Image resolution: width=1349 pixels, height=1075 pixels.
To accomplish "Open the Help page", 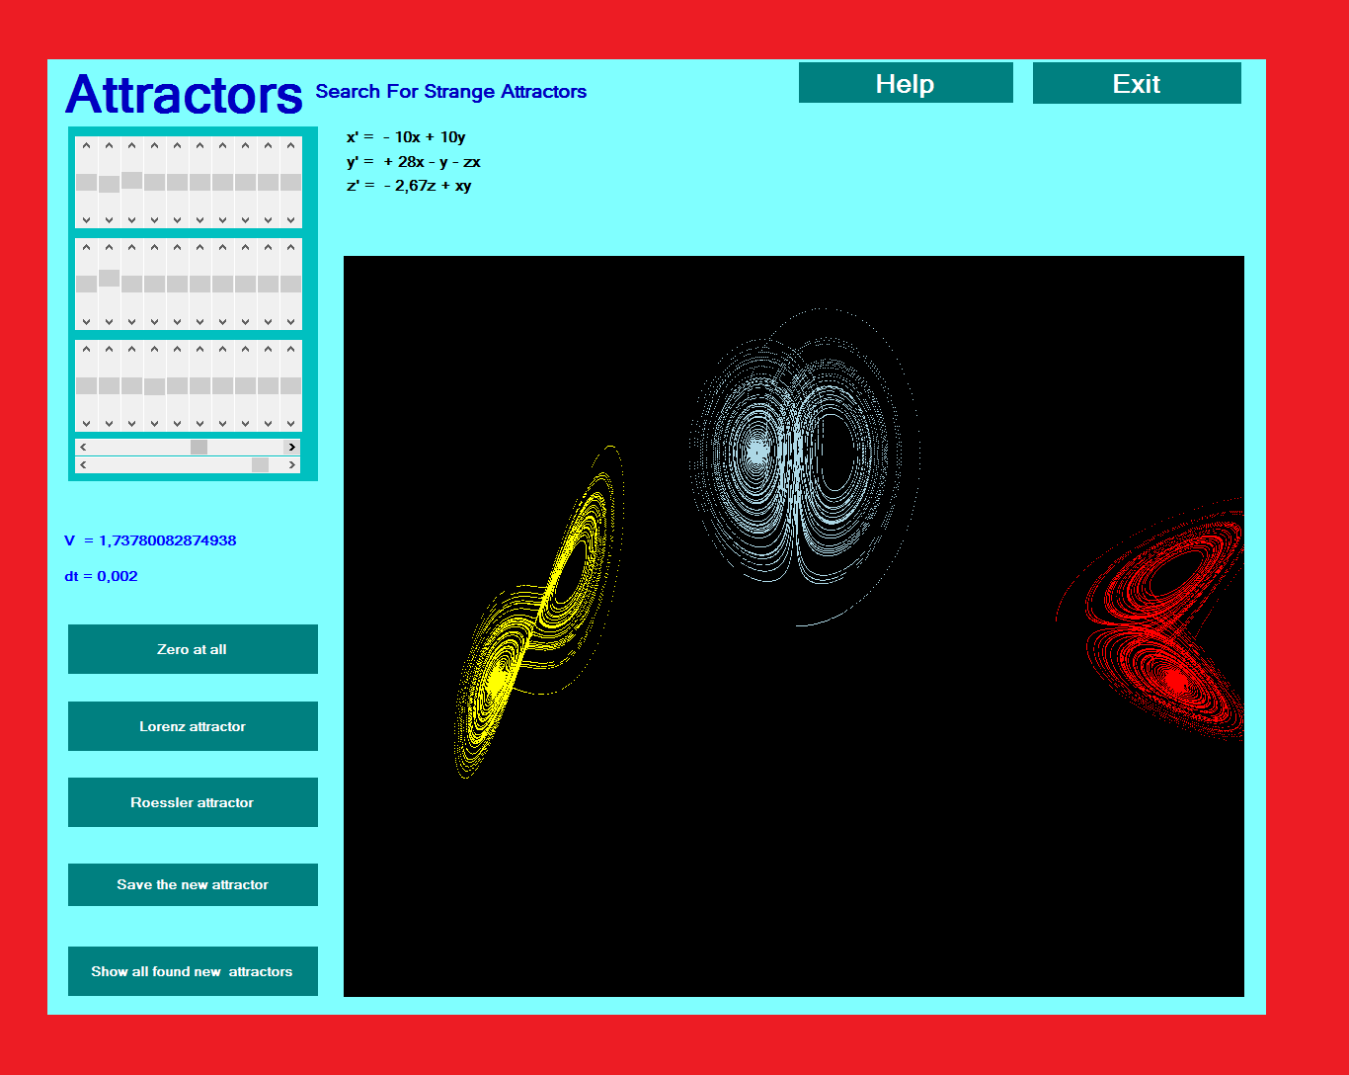I will pos(906,83).
